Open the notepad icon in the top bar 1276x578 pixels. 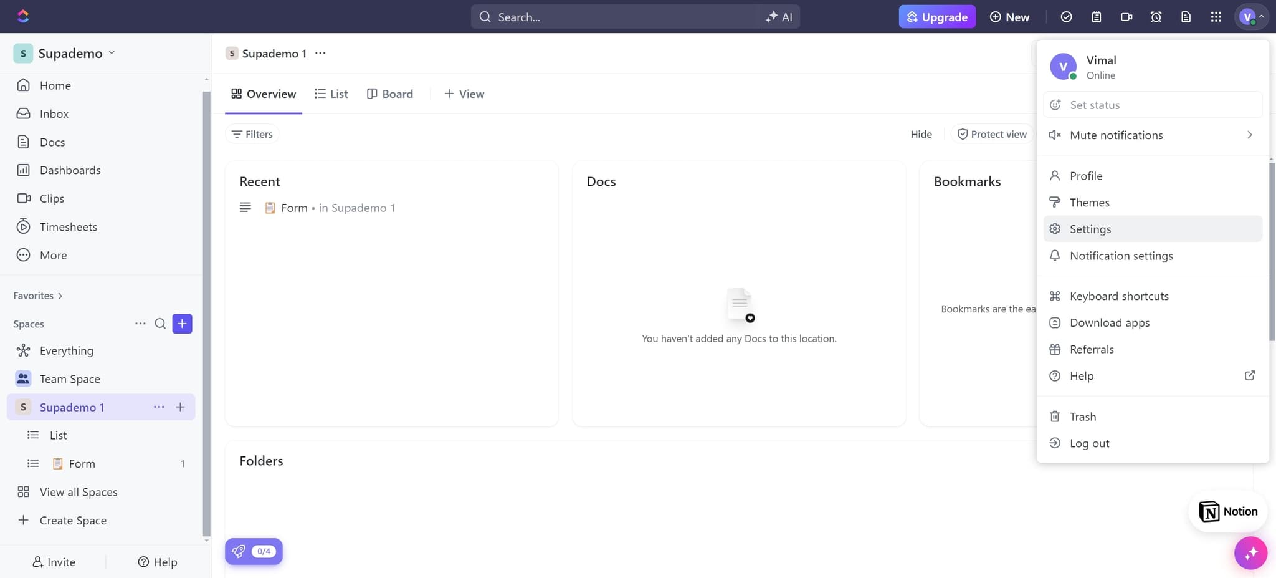(1097, 17)
